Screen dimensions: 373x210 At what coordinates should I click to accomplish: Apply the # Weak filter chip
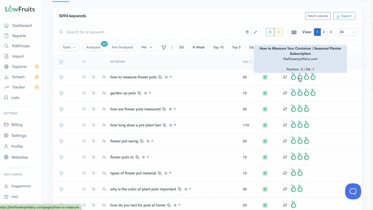198,47
